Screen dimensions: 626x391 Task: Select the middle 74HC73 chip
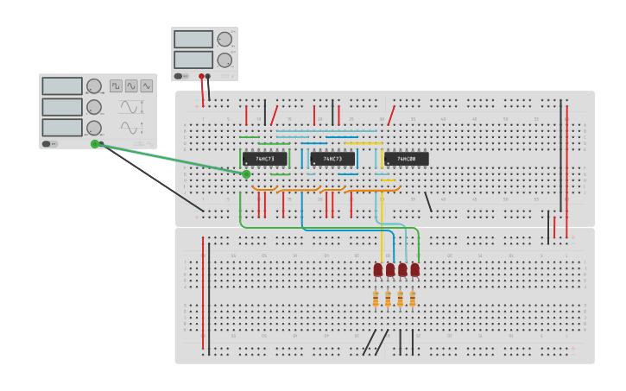click(x=332, y=159)
